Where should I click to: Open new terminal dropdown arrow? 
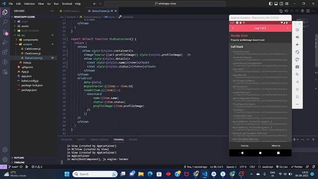pos(298,140)
